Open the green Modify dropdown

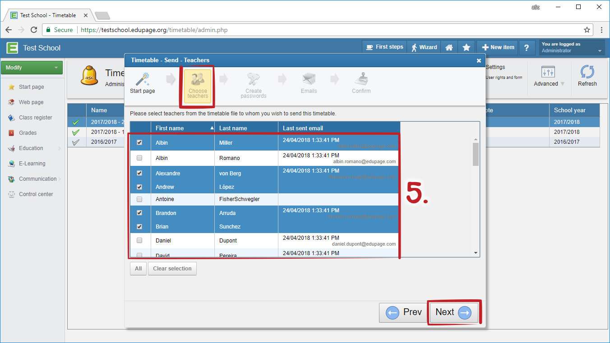pos(32,68)
